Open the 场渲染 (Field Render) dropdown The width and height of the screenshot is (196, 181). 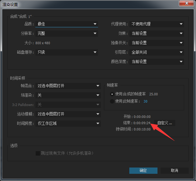pyautogui.click(x=68, y=95)
